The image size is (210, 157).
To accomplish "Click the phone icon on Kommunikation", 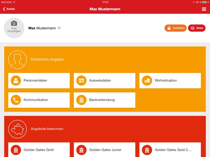I will (x=16, y=100).
